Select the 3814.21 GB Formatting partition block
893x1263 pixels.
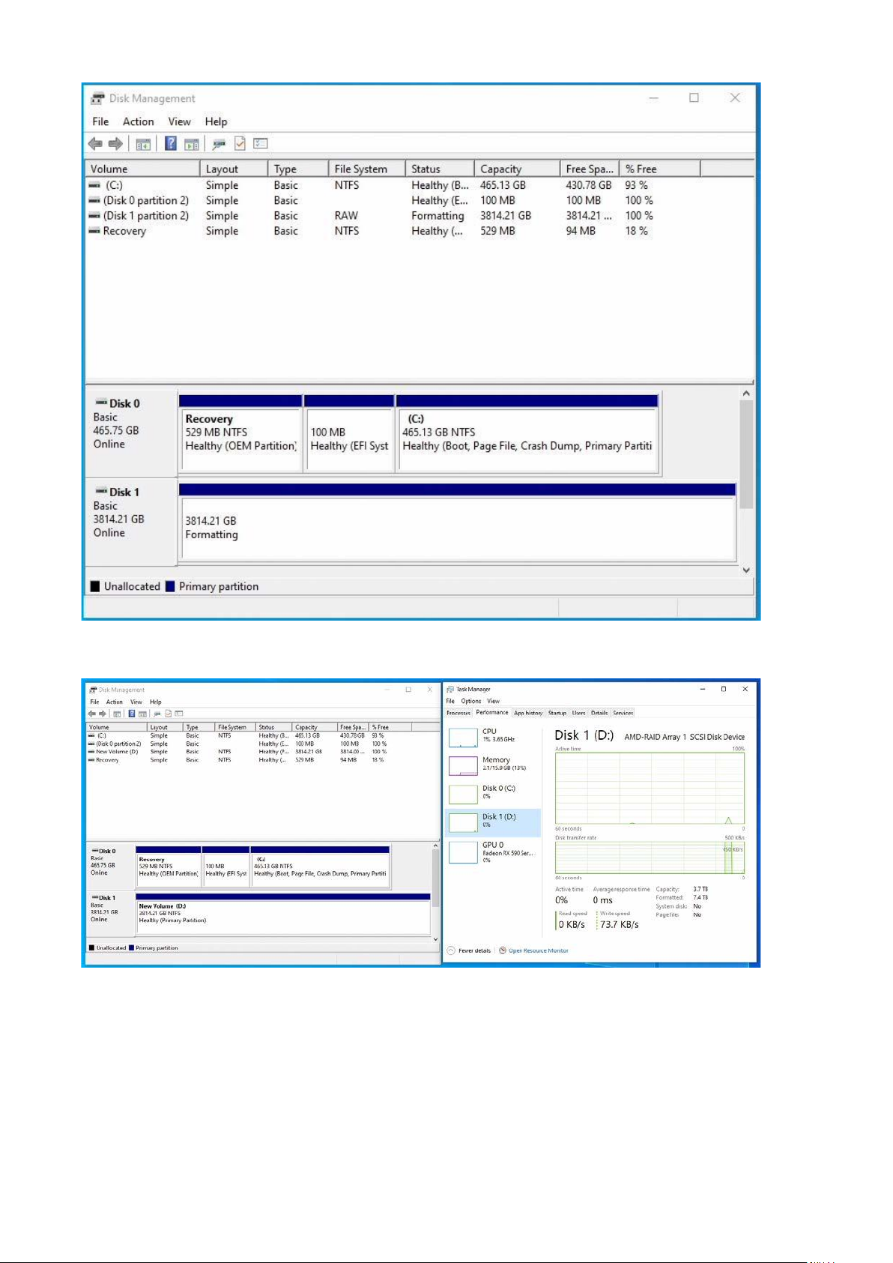tap(457, 522)
